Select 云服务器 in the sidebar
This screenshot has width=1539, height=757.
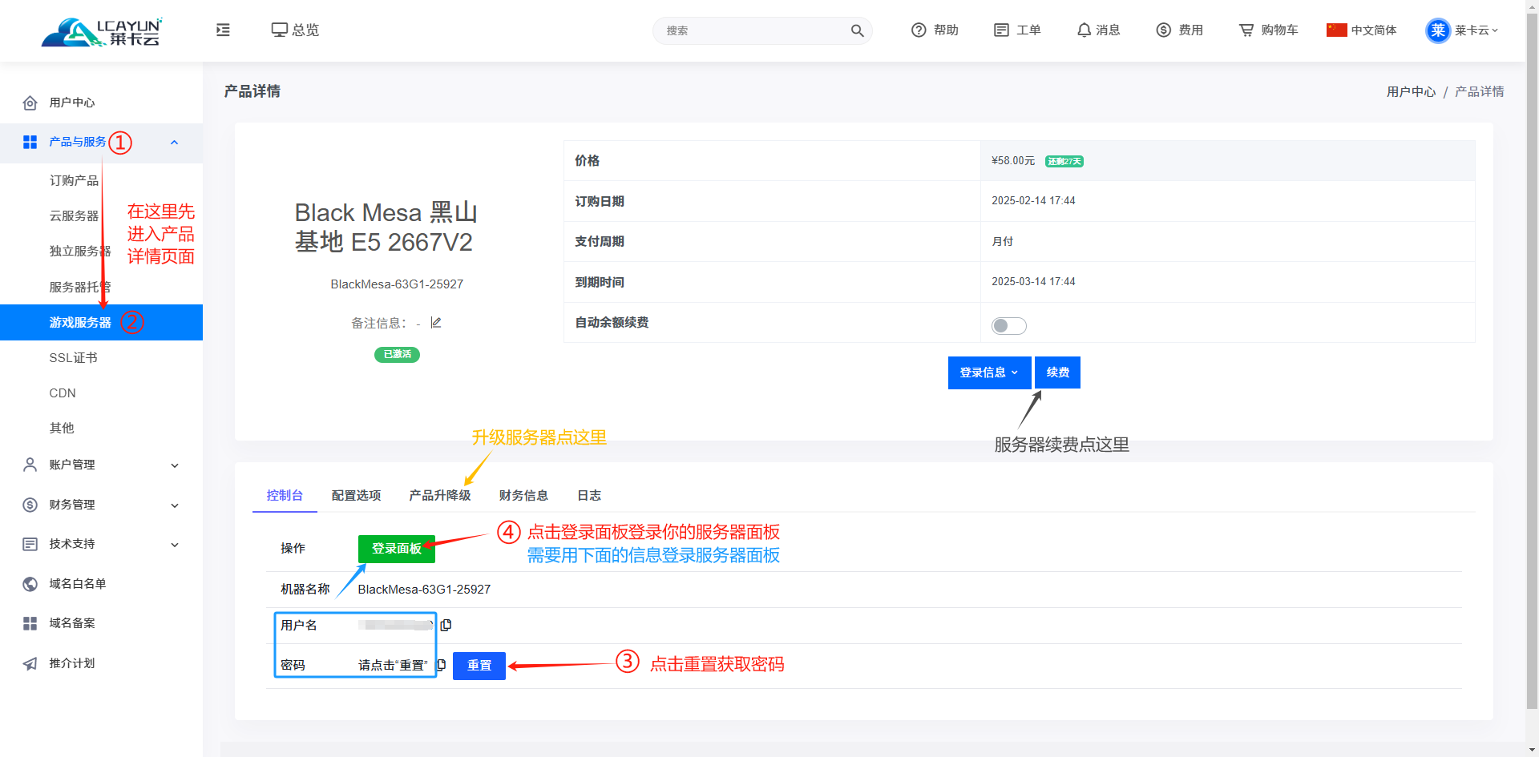click(74, 215)
